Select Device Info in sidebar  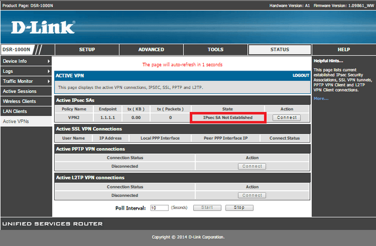26,61
